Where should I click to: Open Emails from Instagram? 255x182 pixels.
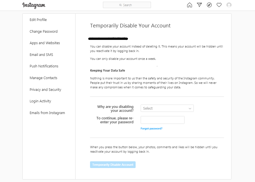coord(47,113)
